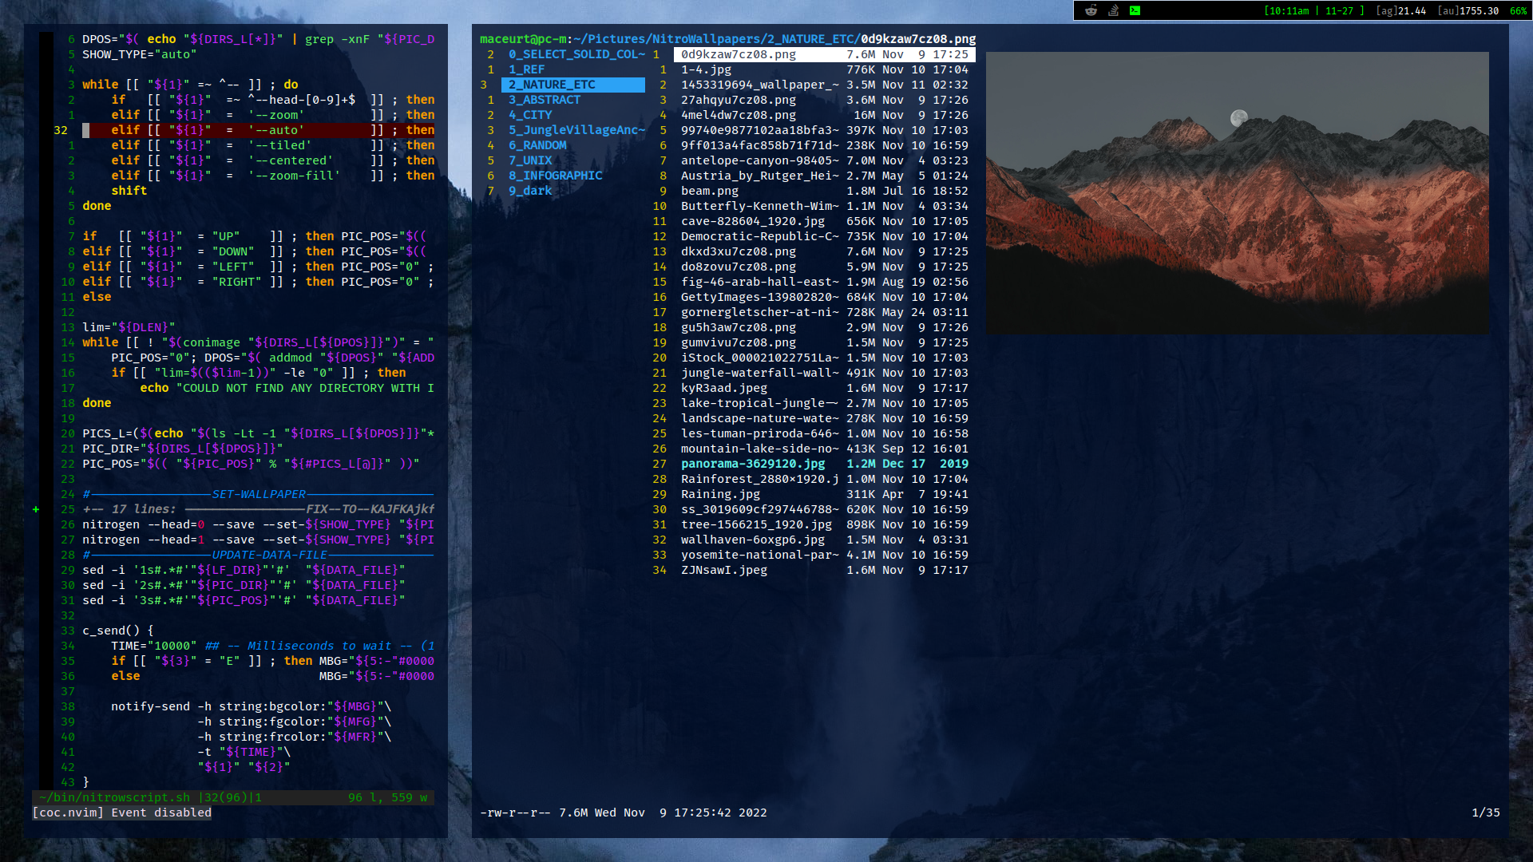Click the 1/35 position counter in ranger
Image resolution: width=1533 pixels, height=862 pixels.
coord(1486,813)
